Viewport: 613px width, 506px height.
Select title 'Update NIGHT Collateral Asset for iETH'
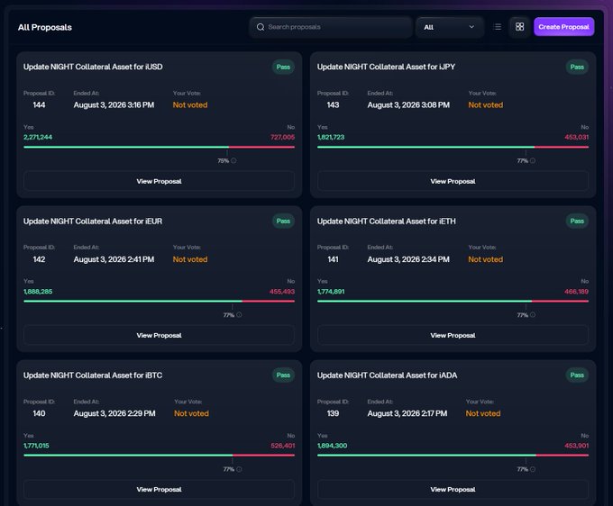pyautogui.click(x=386, y=221)
